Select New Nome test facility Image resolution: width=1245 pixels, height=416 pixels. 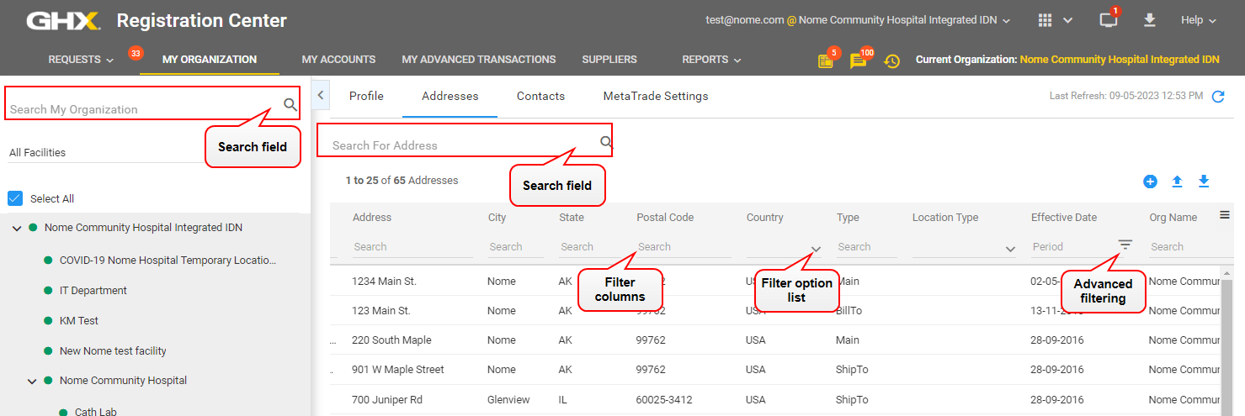click(x=113, y=350)
